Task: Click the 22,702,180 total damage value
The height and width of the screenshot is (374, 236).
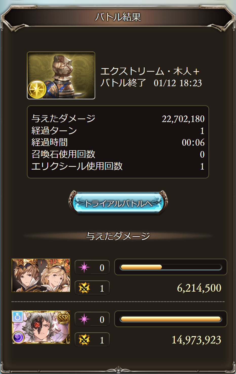Action: (x=183, y=119)
